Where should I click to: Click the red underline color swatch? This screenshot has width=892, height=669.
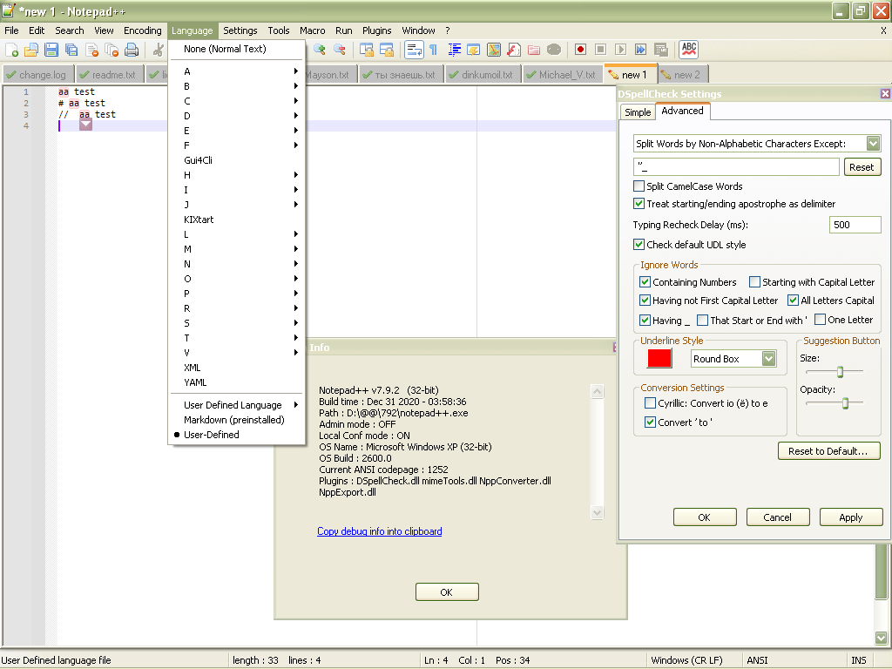659,358
